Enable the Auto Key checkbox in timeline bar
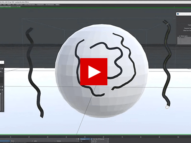This screenshot has height=143, width=191. tap(92, 139)
